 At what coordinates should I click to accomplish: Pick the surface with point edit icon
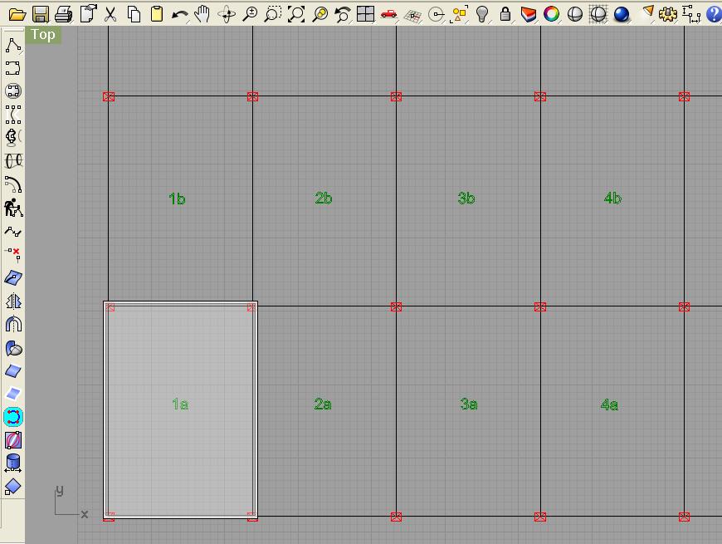click(13, 277)
